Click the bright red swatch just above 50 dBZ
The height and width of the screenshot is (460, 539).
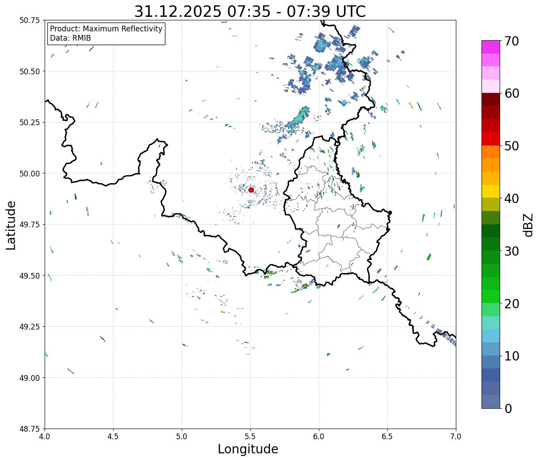[490, 139]
